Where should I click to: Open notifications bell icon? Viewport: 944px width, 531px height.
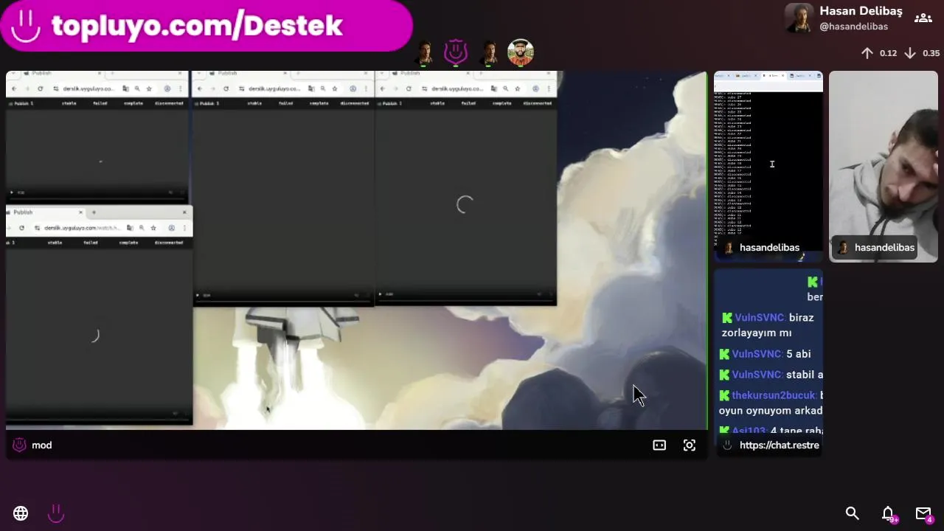click(x=888, y=513)
